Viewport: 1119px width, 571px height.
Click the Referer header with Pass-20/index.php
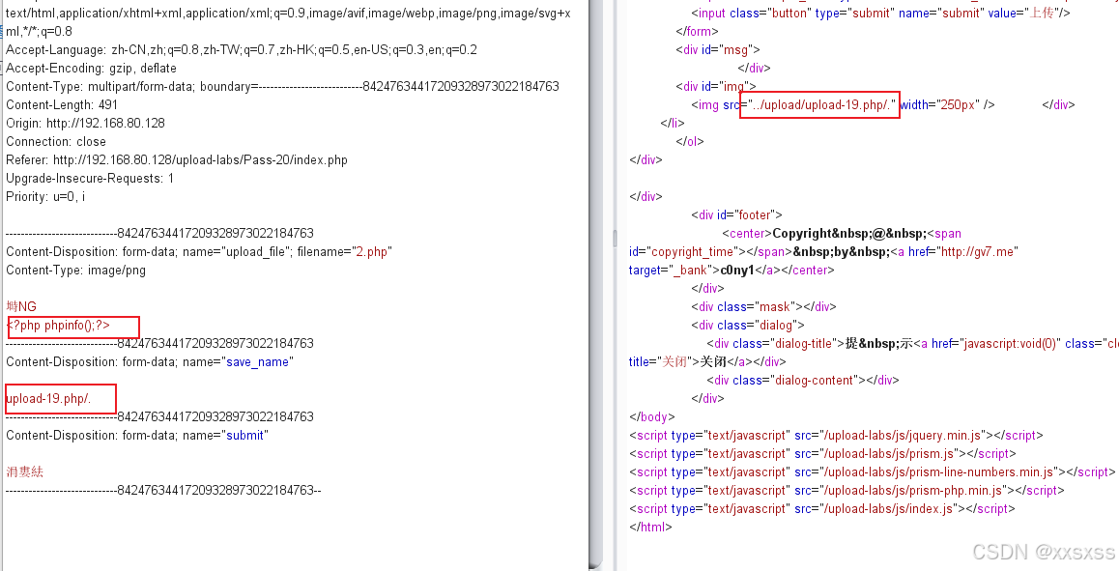pos(177,159)
